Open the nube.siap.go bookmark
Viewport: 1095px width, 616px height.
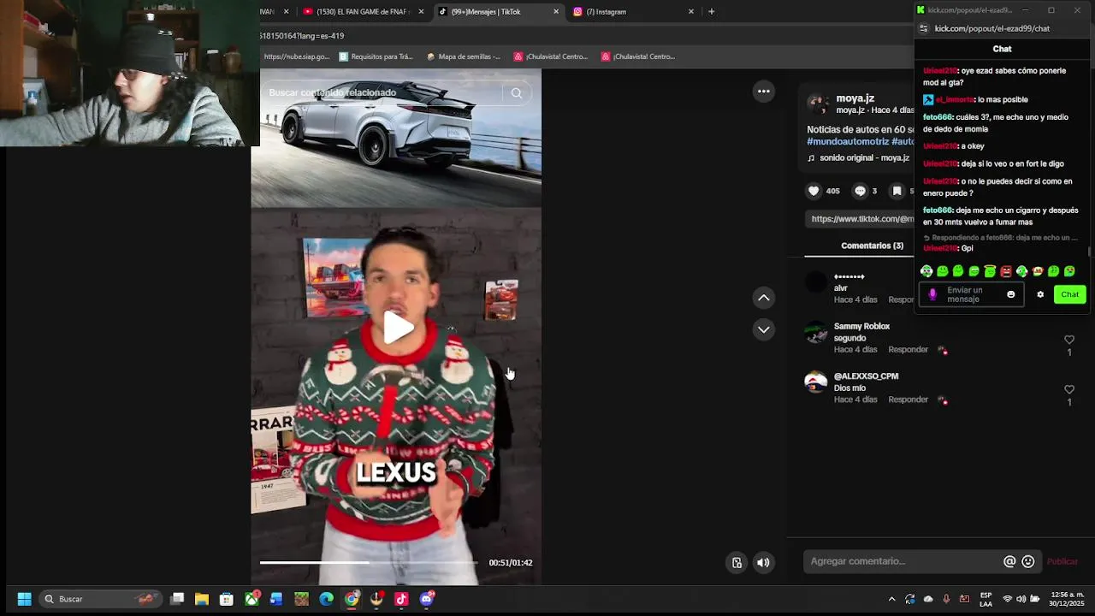pyautogui.click(x=295, y=56)
